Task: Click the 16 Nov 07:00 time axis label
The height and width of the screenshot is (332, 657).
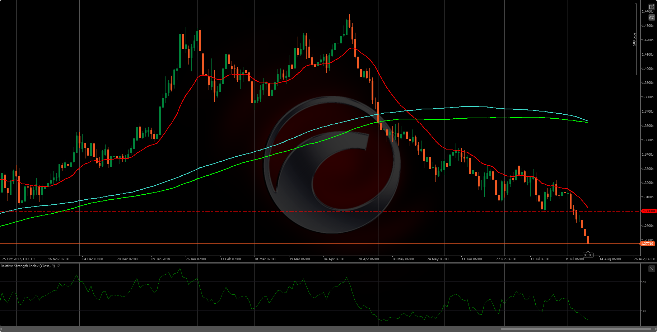Action: click(x=59, y=259)
